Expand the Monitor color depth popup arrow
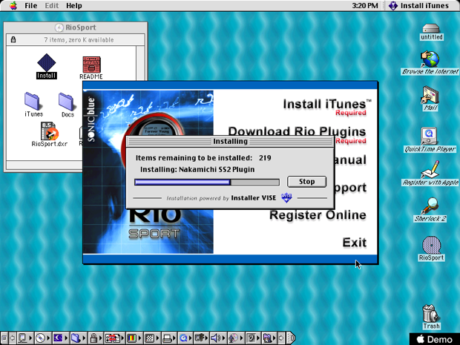This screenshot has height=345, width=460. point(140,338)
